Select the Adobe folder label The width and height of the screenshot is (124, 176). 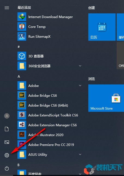point(34,86)
